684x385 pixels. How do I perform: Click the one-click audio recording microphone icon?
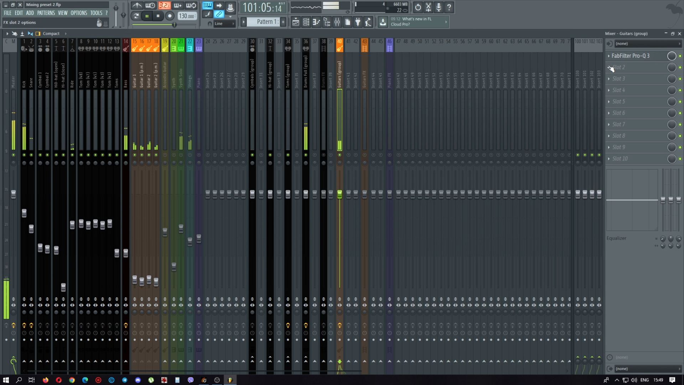coord(439,7)
